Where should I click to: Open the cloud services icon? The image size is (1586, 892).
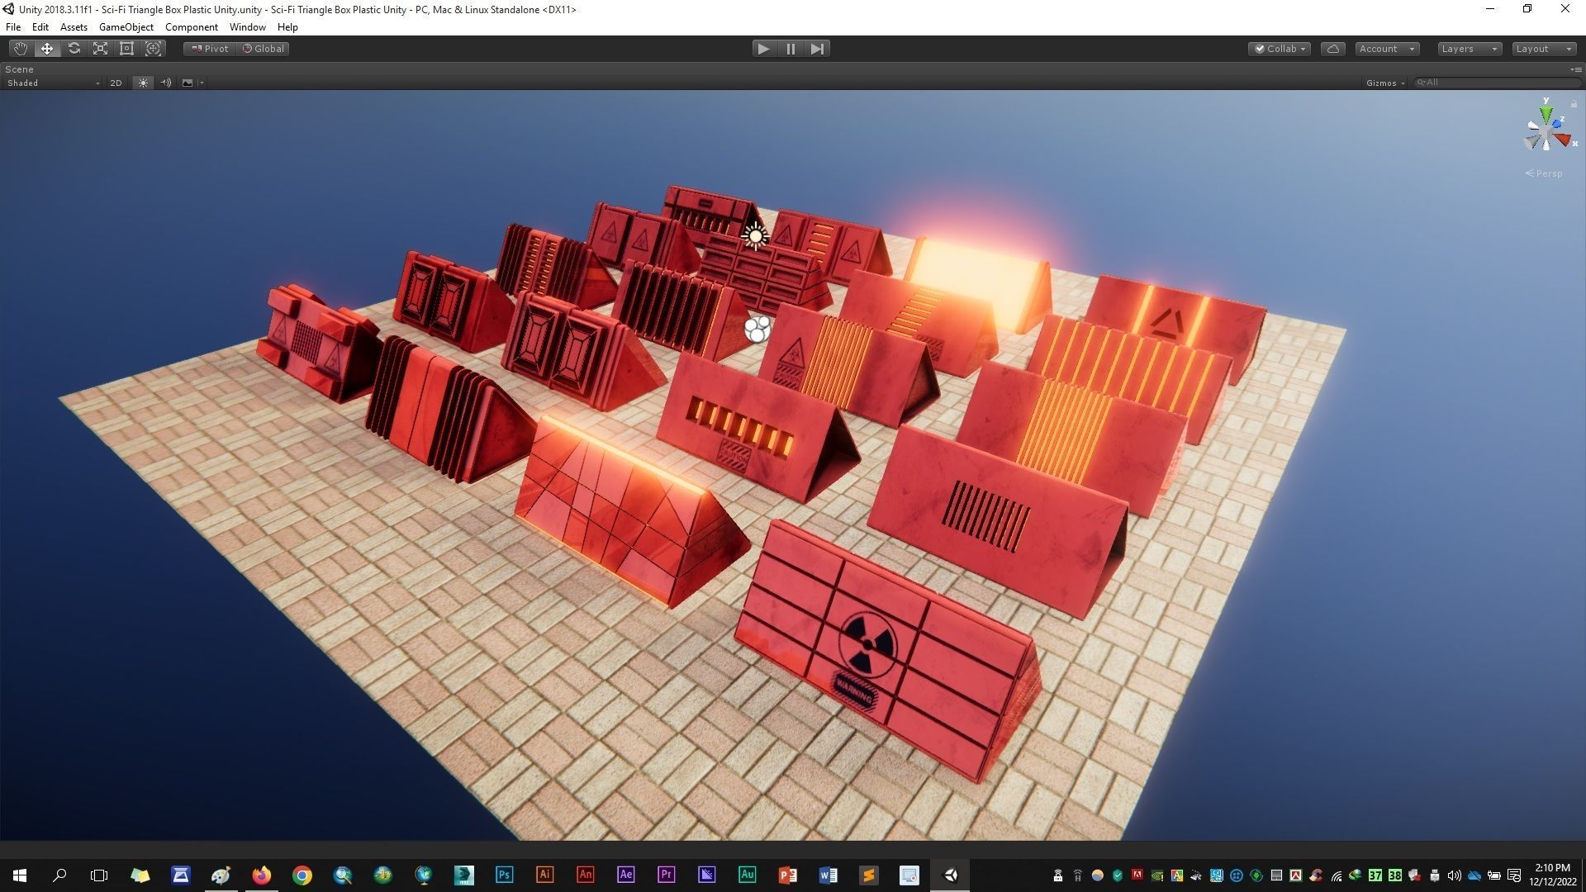[1332, 49]
